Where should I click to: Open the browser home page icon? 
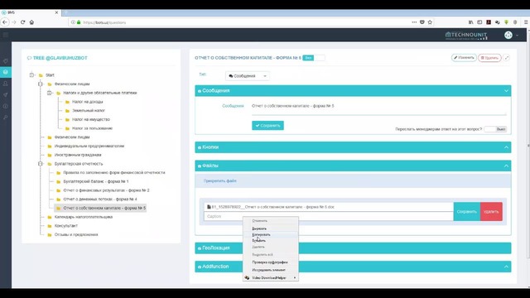click(x=31, y=22)
